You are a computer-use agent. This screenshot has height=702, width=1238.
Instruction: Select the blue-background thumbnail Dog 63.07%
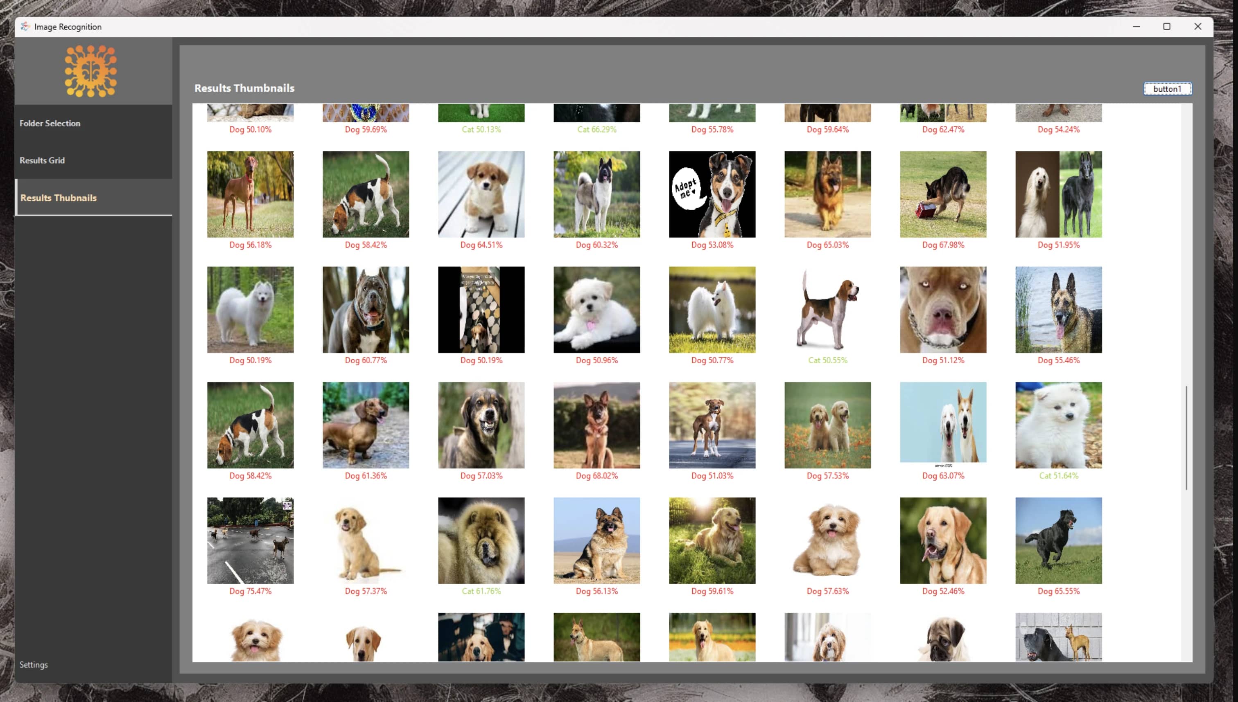943,425
